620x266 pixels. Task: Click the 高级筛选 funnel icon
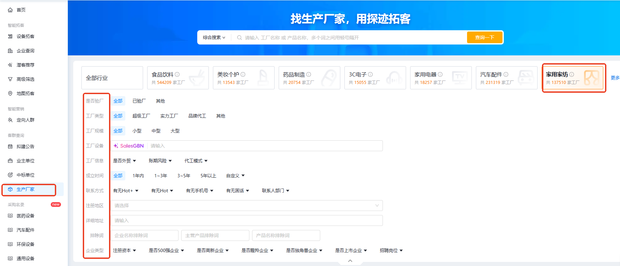click(x=10, y=79)
